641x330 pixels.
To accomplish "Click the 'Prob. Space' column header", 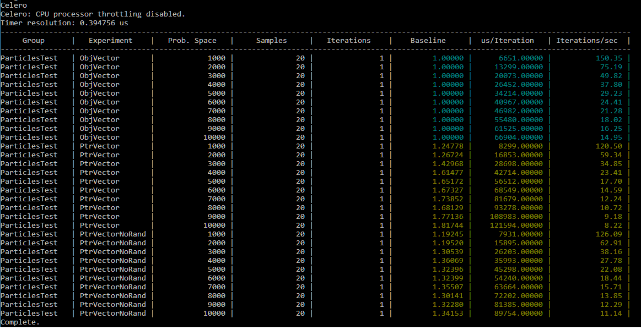I will pyautogui.click(x=192, y=40).
